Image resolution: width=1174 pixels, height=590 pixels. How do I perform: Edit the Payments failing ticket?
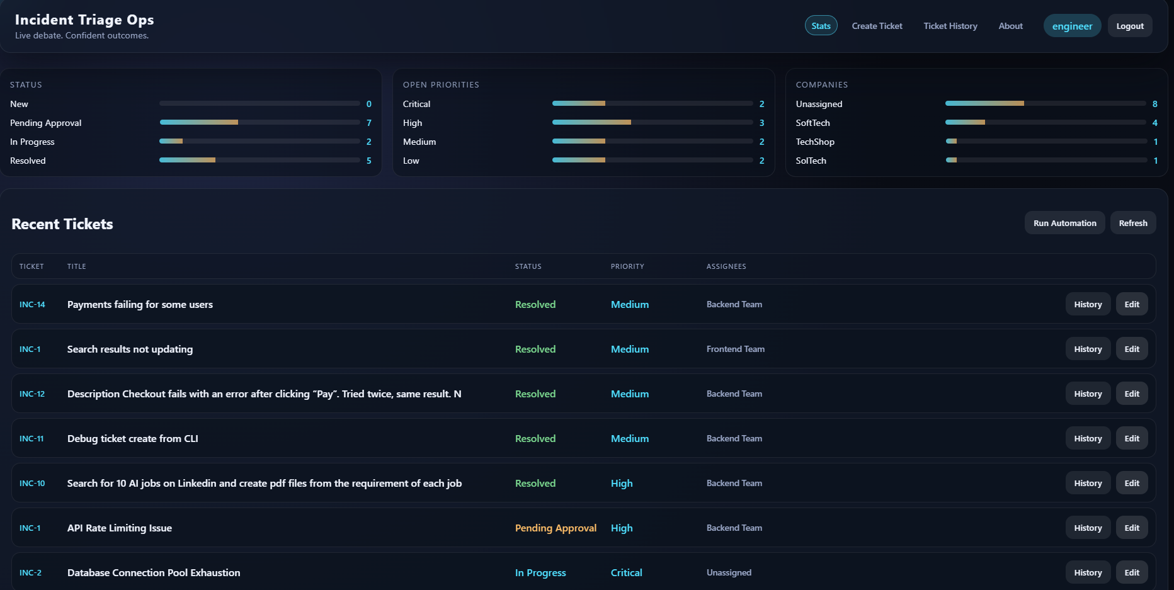pyautogui.click(x=1132, y=304)
